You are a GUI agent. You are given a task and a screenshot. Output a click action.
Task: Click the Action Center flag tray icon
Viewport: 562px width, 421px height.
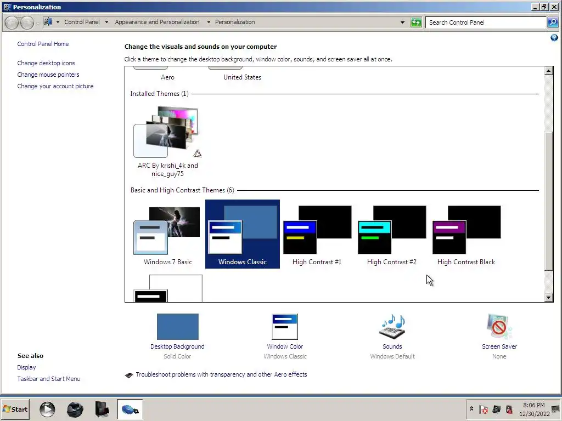[484, 409]
